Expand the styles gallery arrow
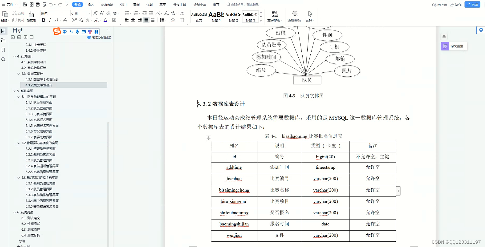Screen dimensions: 485x247 click(x=261, y=20)
